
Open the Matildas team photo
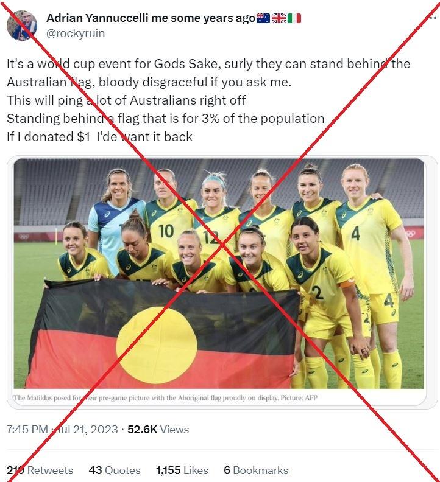tap(219, 273)
